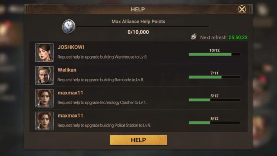Click maxmax11's avatar for Police Station request
The height and width of the screenshot is (156, 277).
point(45,121)
